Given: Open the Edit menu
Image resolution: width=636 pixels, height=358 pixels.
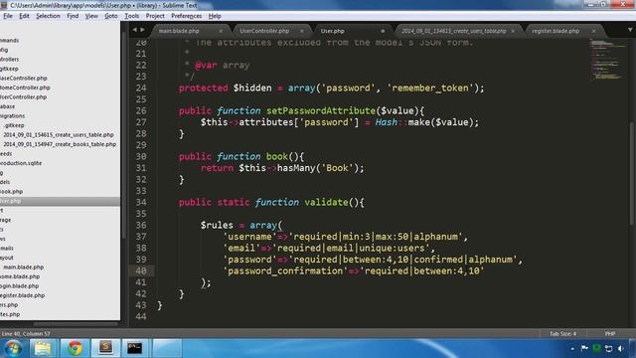Looking at the screenshot, I should tap(24, 16).
